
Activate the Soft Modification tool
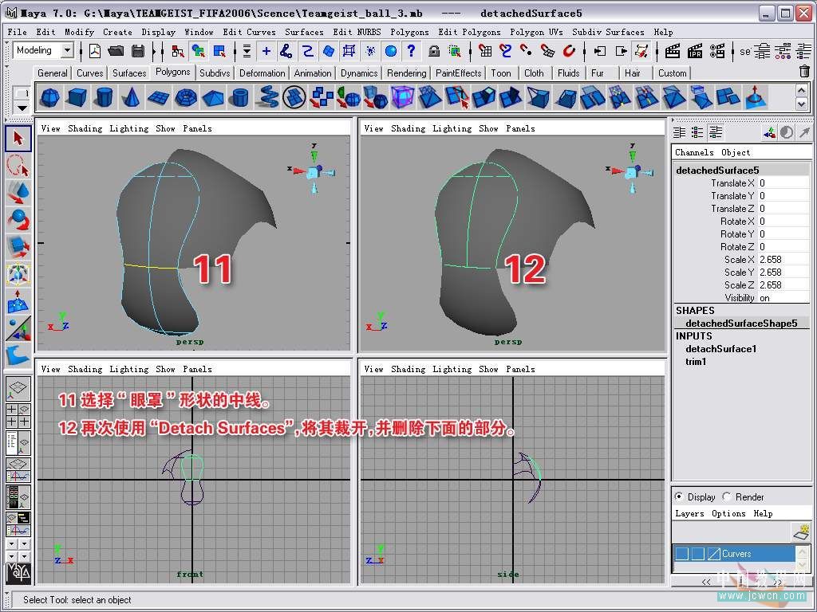coord(18,301)
